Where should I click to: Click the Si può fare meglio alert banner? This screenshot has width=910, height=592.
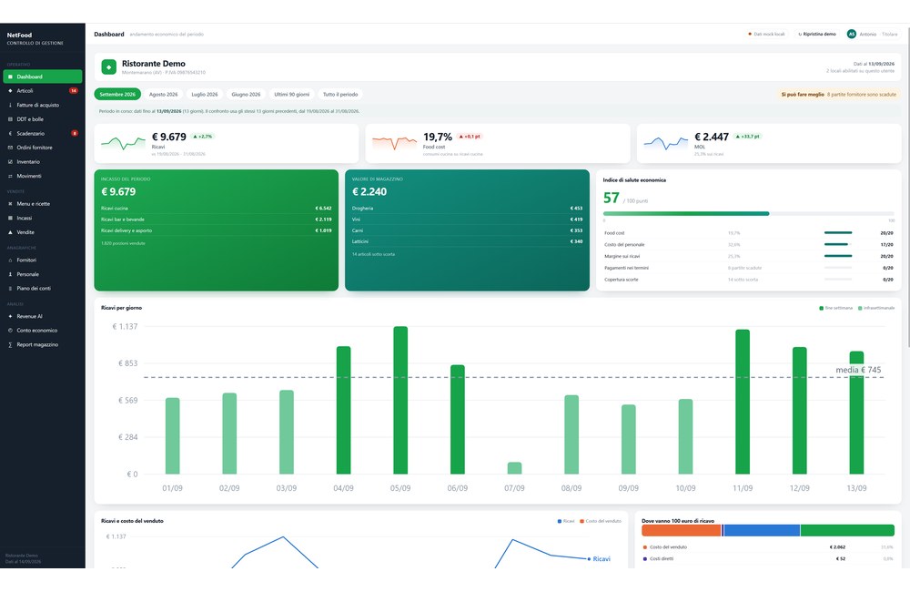coord(838,94)
